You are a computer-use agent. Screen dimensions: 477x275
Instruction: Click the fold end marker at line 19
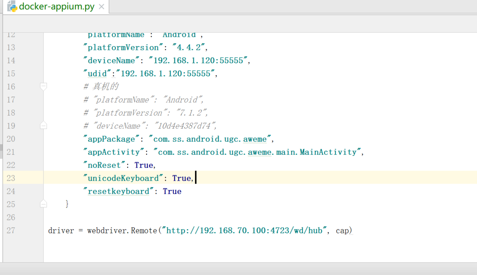(43, 126)
